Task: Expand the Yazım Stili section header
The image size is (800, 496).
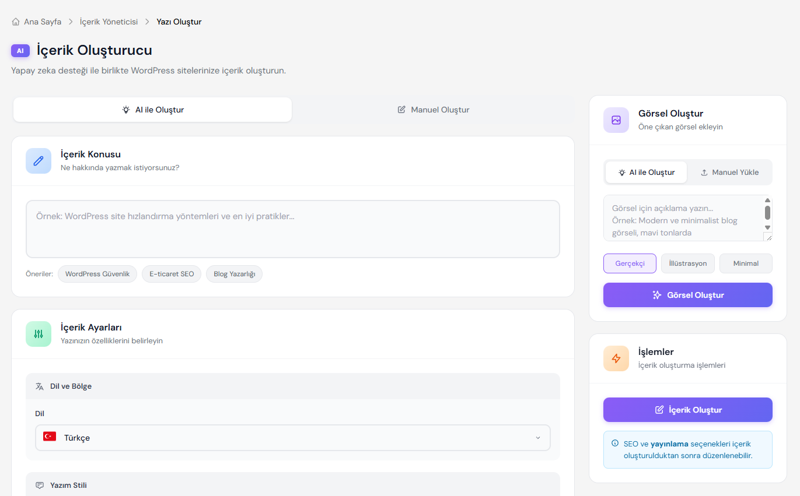Action: pos(293,485)
